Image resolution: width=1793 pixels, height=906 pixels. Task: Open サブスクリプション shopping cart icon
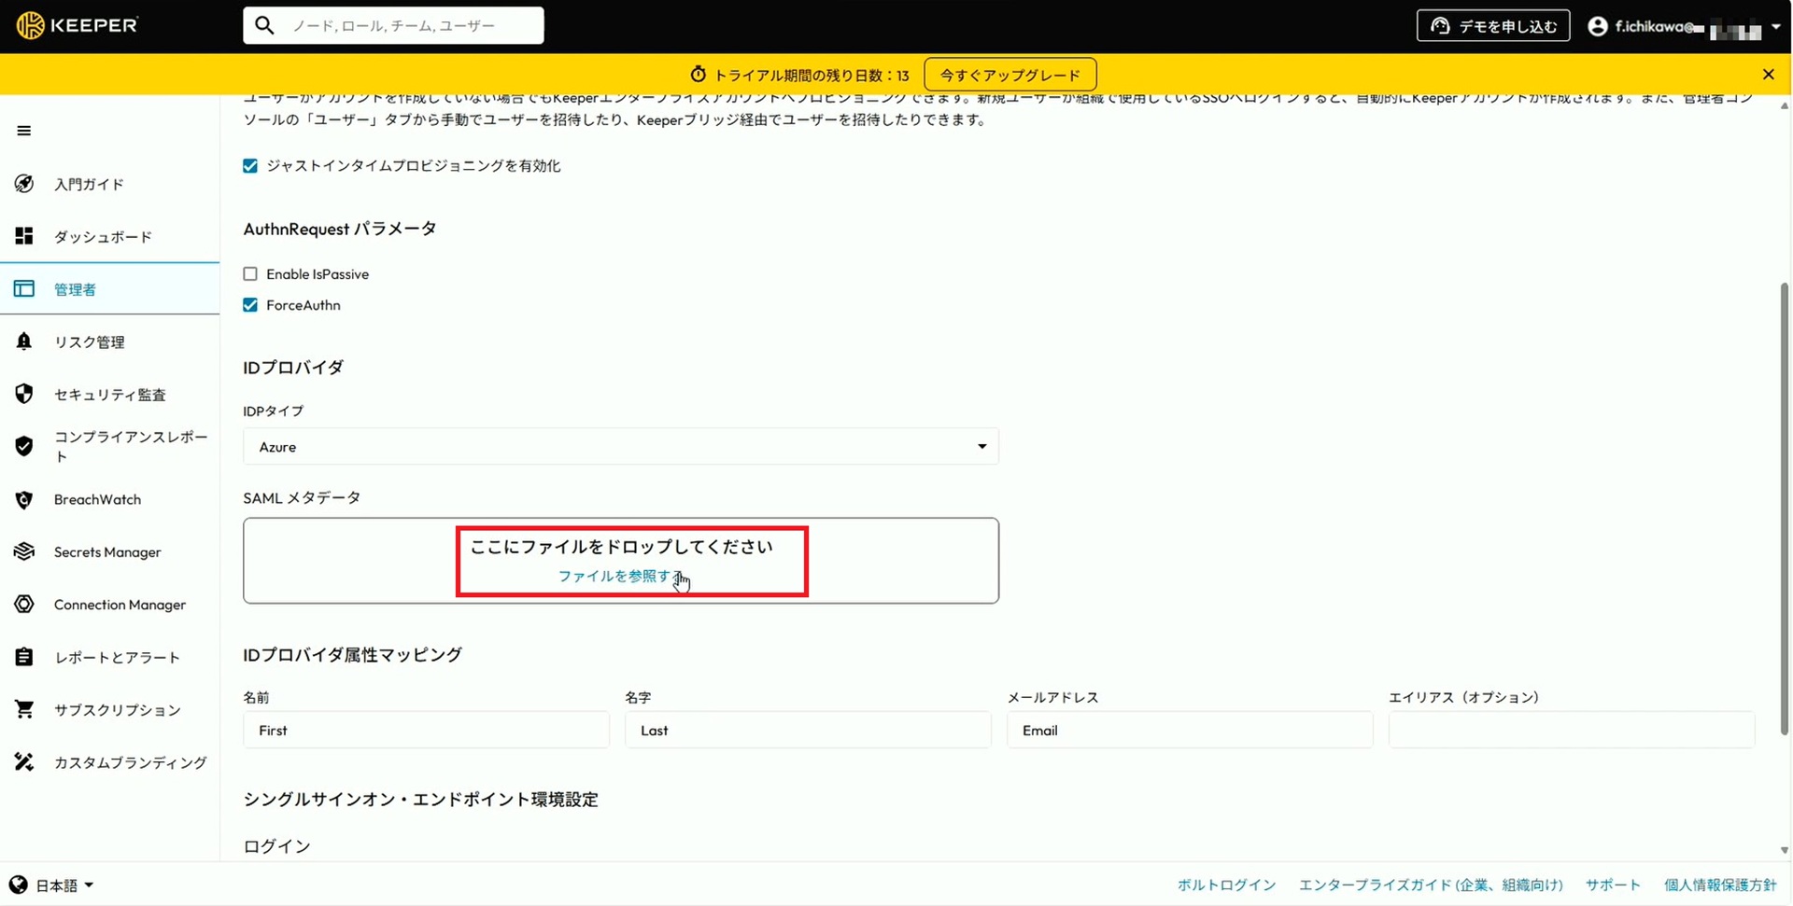pyautogui.click(x=24, y=709)
